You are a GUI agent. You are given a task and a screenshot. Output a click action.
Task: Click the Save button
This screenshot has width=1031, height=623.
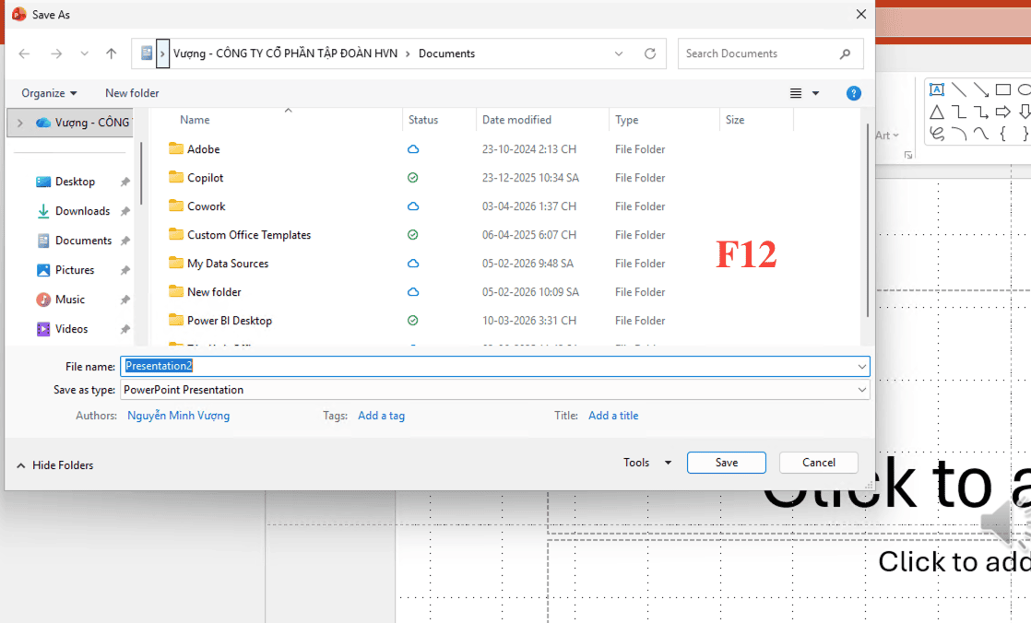point(727,463)
